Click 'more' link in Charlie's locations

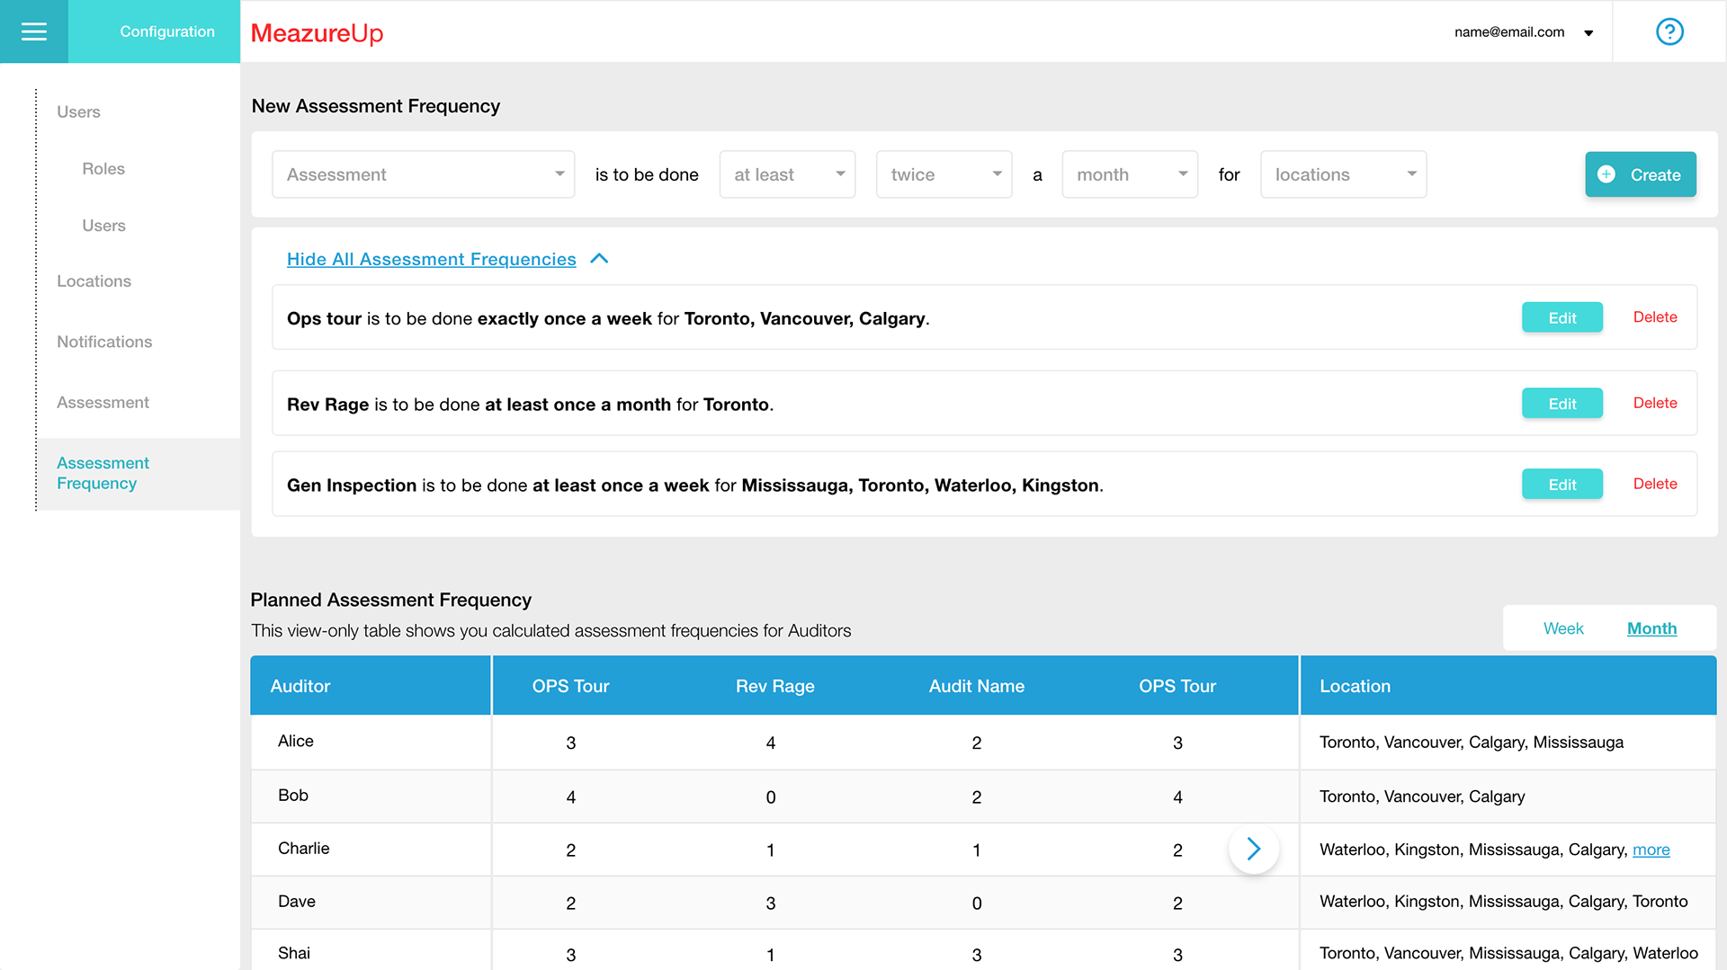[1651, 850]
